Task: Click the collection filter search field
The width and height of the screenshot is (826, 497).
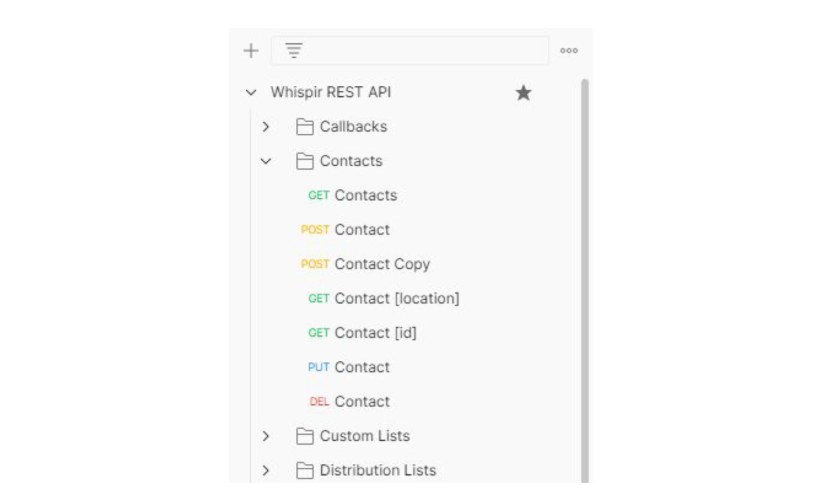Action: [x=423, y=51]
